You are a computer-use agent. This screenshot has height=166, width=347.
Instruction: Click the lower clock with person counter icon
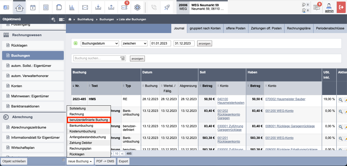coord(304,10)
